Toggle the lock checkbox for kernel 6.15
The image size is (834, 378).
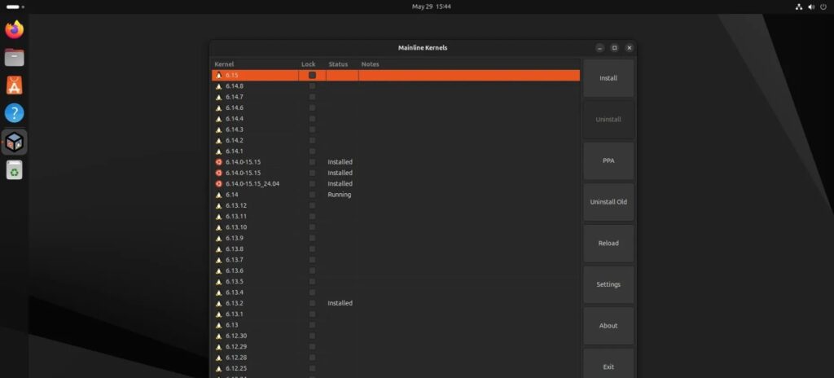click(x=312, y=75)
